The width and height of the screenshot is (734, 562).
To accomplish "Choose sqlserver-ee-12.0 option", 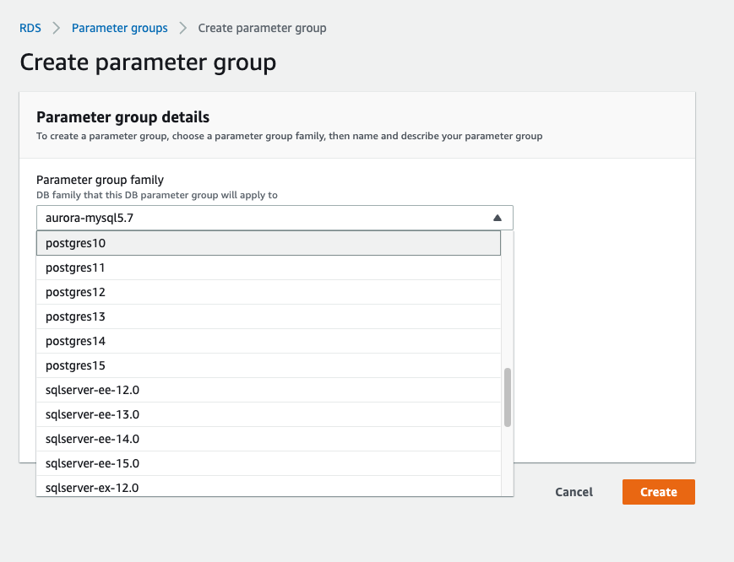I will click(x=269, y=390).
